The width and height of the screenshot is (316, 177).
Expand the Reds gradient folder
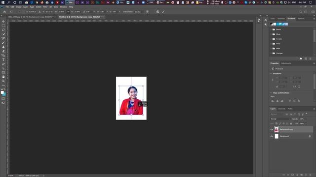pos(271,49)
